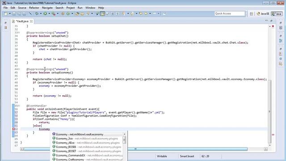The width and height of the screenshot is (286, 161).
Task: Click the Back navigation arrow icon
Action: 146,14
